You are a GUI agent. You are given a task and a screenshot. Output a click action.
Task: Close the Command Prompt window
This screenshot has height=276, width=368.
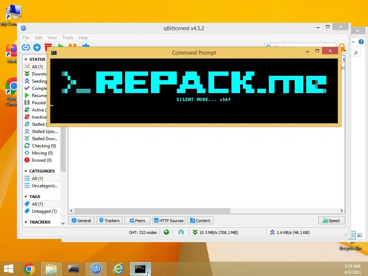330,51
